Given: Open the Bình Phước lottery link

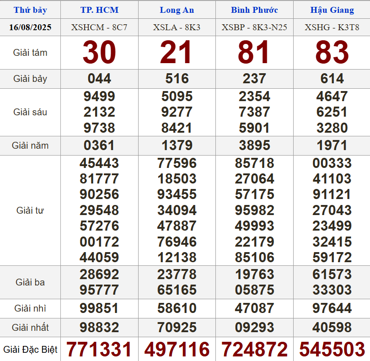Looking at the screenshot, I should coord(254,10).
